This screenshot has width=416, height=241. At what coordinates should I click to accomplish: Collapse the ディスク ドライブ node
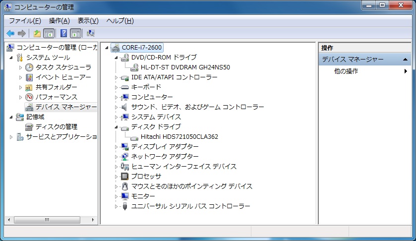pos(116,127)
